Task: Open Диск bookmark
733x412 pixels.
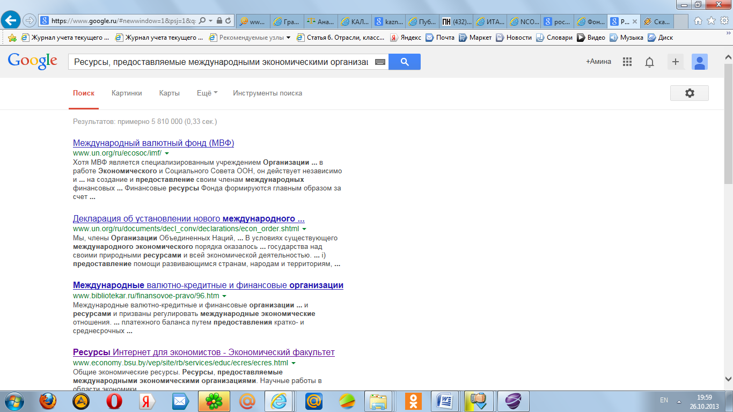Action: (x=660, y=38)
